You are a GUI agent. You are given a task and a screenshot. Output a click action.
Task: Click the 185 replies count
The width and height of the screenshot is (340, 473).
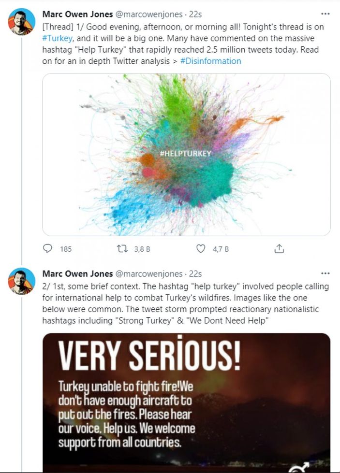coord(66,249)
